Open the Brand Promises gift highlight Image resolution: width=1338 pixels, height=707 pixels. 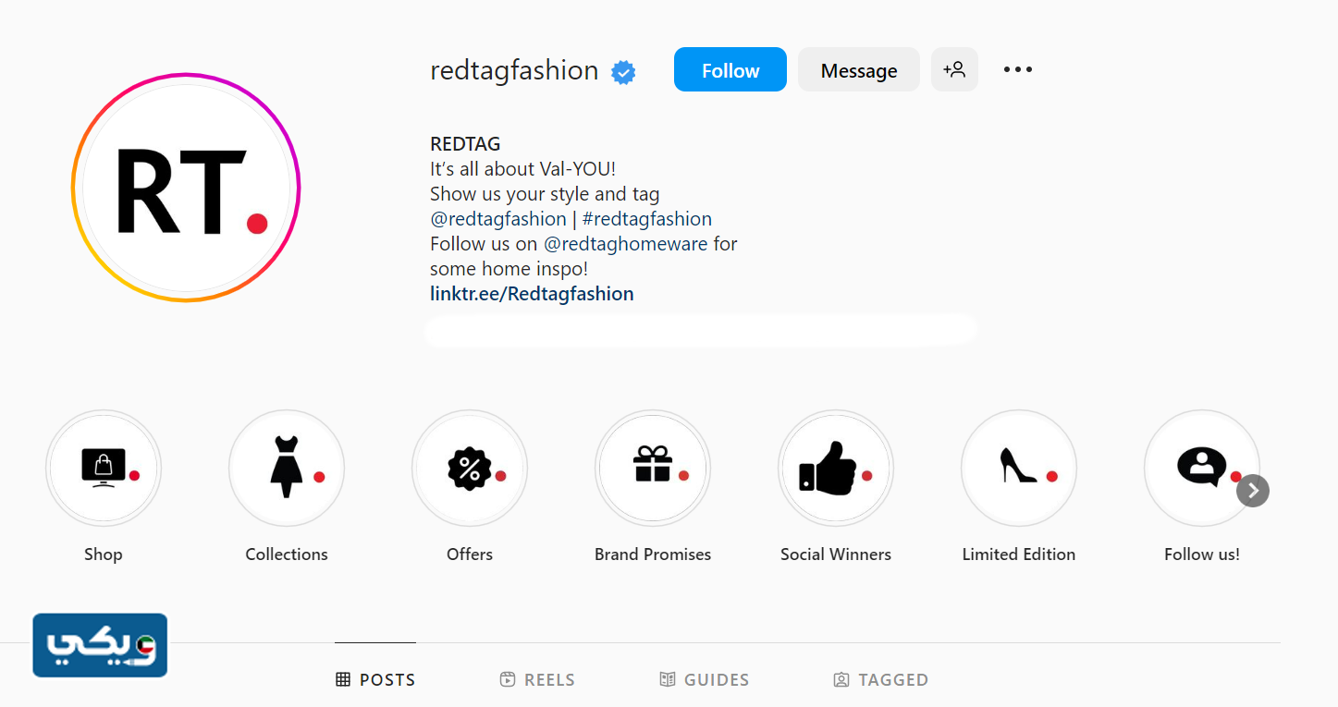653,469
